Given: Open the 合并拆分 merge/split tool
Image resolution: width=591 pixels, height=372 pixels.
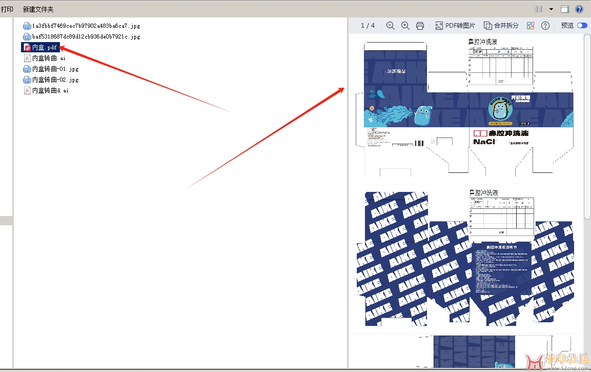Looking at the screenshot, I should [x=501, y=26].
